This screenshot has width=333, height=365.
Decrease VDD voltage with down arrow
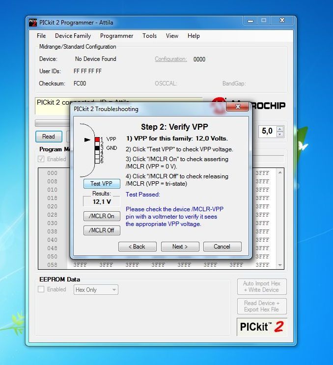pyautogui.click(x=280, y=134)
